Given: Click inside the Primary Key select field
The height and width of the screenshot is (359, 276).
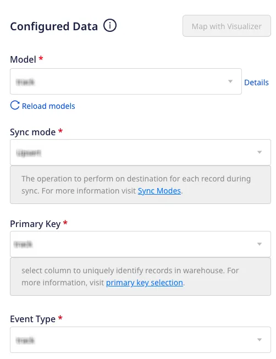Looking at the screenshot, I should click(x=140, y=244).
